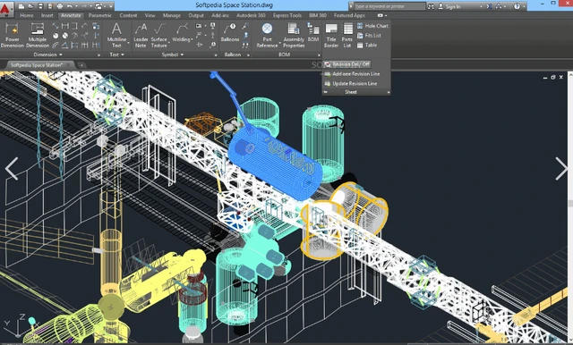Go to the View ribbon tab
573x345 pixels.
[x=150, y=15]
